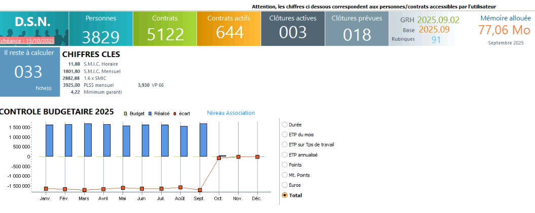Click the Mémoire allouée indicator
This screenshot has height=213, width=535.
click(x=505, y=29)
